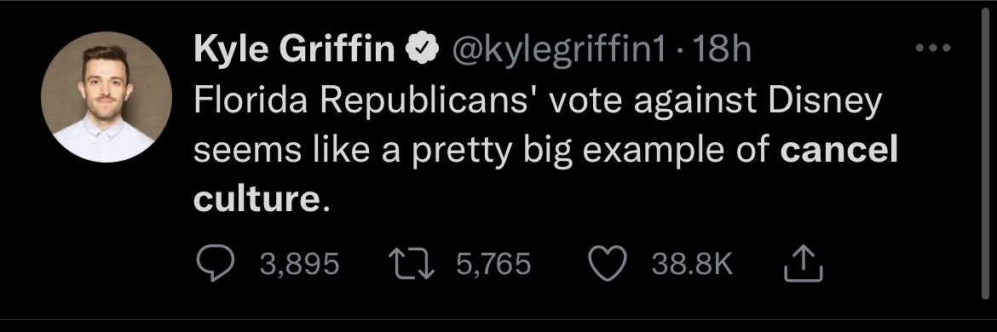Click the 3,895 replies count

(299, 263)
